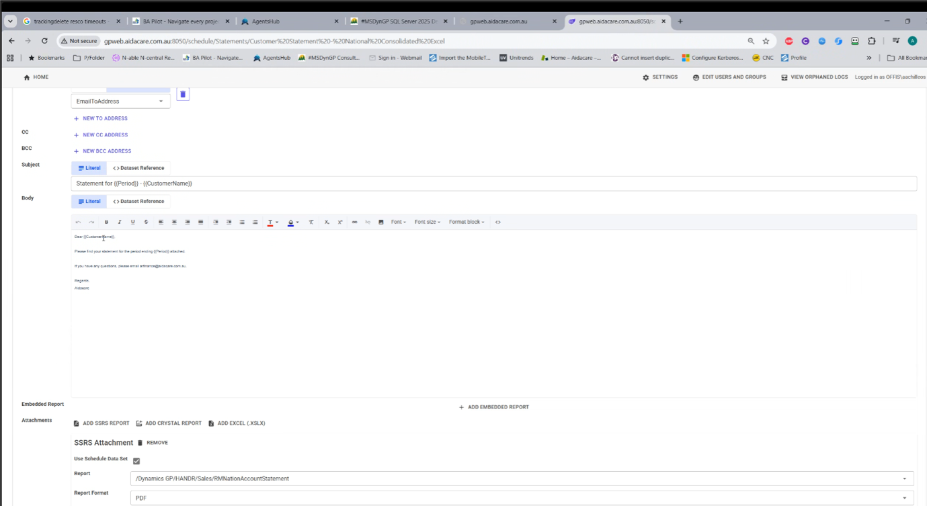Viewport: 927px width, 506px height.
Task: Center-align the body text
Action: click(174, 222)
